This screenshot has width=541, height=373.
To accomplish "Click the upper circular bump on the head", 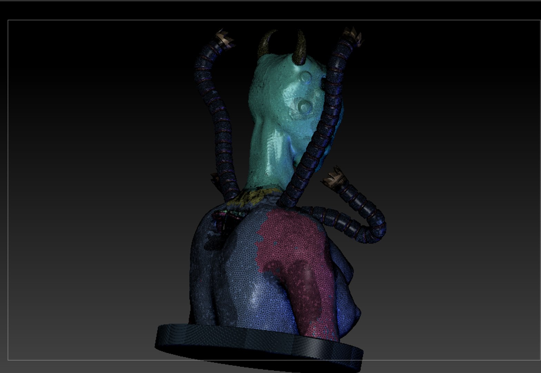I will coord(306,77).
